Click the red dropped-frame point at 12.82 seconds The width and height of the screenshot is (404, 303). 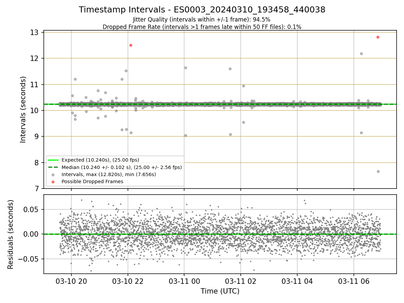pyautogui.click(x=378, y=37)
